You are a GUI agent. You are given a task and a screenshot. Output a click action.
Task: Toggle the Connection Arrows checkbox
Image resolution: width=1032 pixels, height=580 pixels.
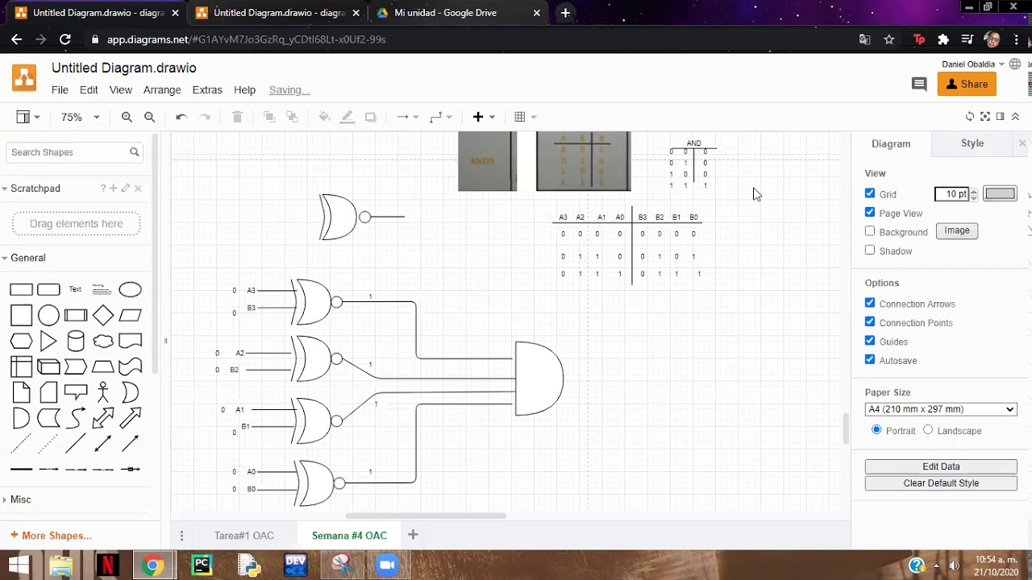pos(870,303)
